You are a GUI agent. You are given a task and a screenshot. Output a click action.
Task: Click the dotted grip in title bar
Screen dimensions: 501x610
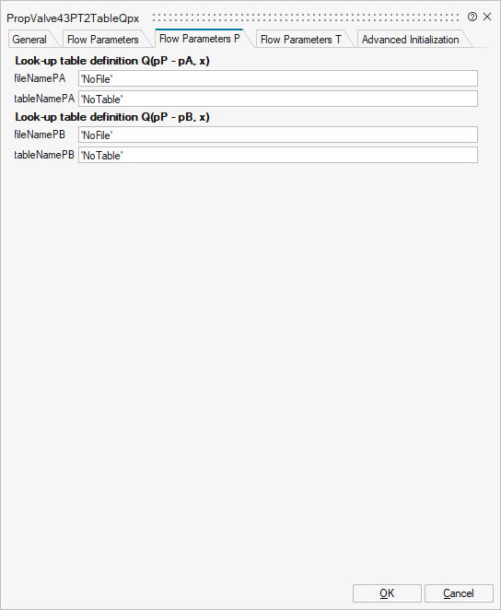(306, 18)
